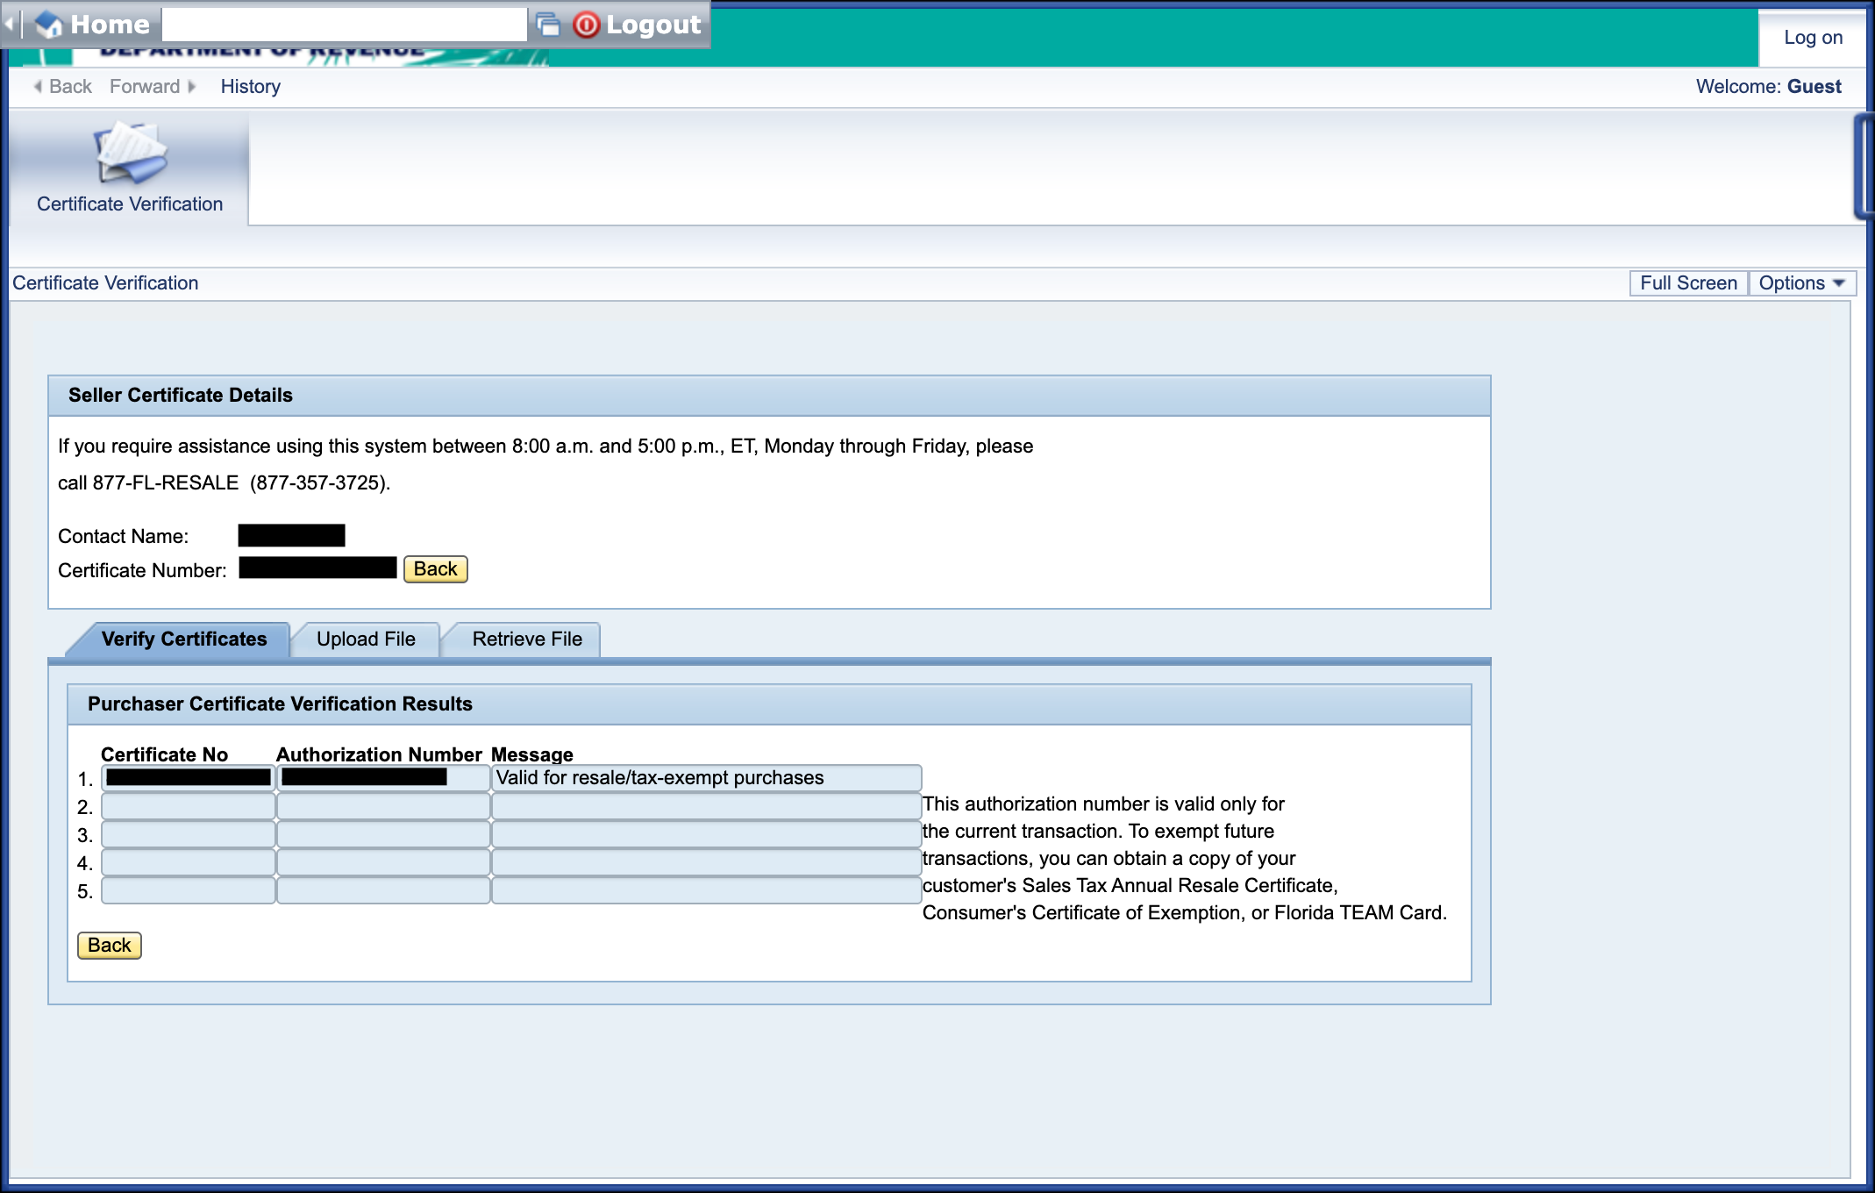Open the Certificate Verification papers icon

131,153
